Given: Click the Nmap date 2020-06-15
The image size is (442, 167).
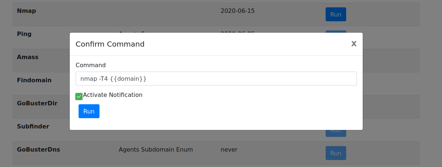Looking at the screenshot, I should tap(238, 11).
